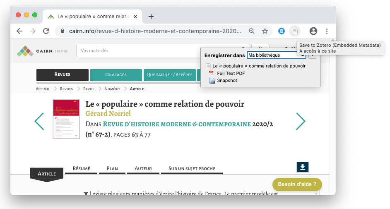Click the Snapshot icon in Zotero popup

pyautogui.click(x=212, y=81)
